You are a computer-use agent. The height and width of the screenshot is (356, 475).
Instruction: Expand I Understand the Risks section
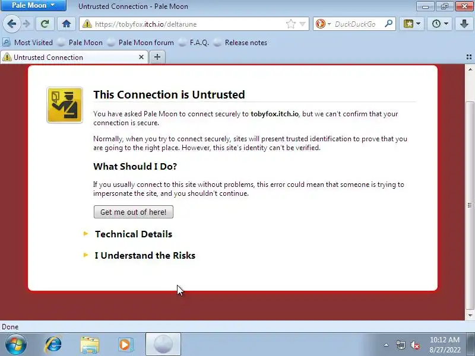(x=145, y=256)
